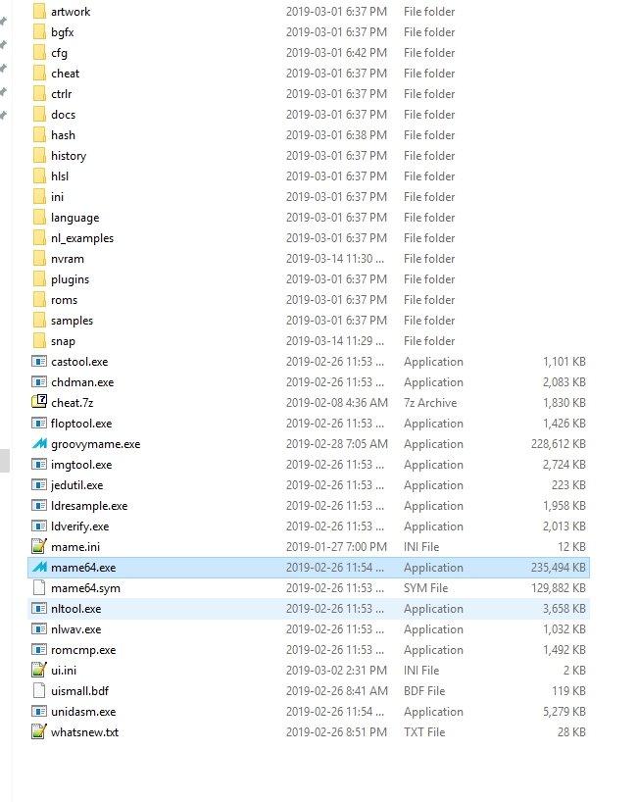This screenshot has height=802, width=638.
Task: Click the hlsl folder icon
Action: 39,175
